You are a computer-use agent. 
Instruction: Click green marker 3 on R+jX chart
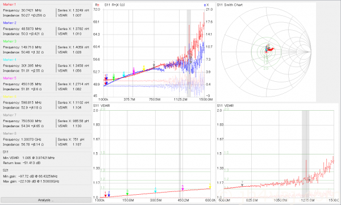[114, 77]
